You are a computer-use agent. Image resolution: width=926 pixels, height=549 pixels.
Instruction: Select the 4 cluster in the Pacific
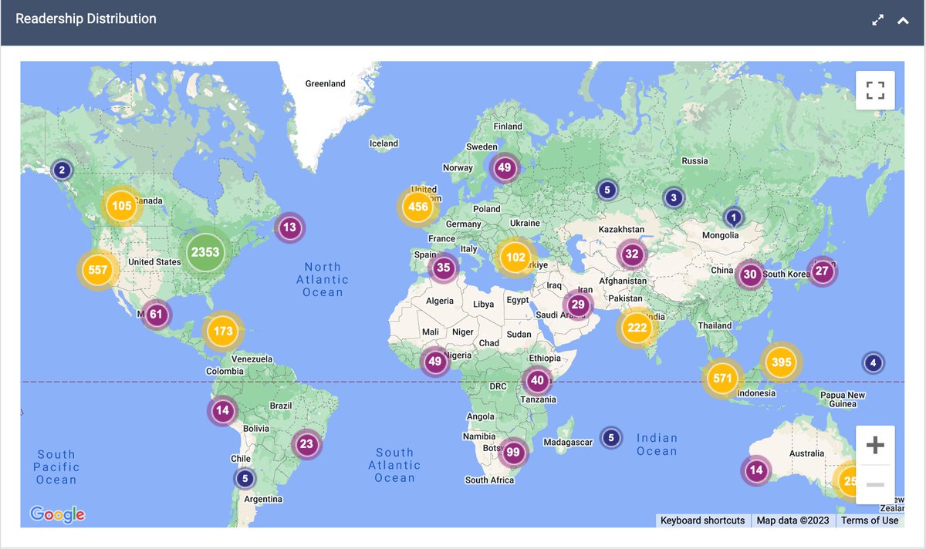873,362
